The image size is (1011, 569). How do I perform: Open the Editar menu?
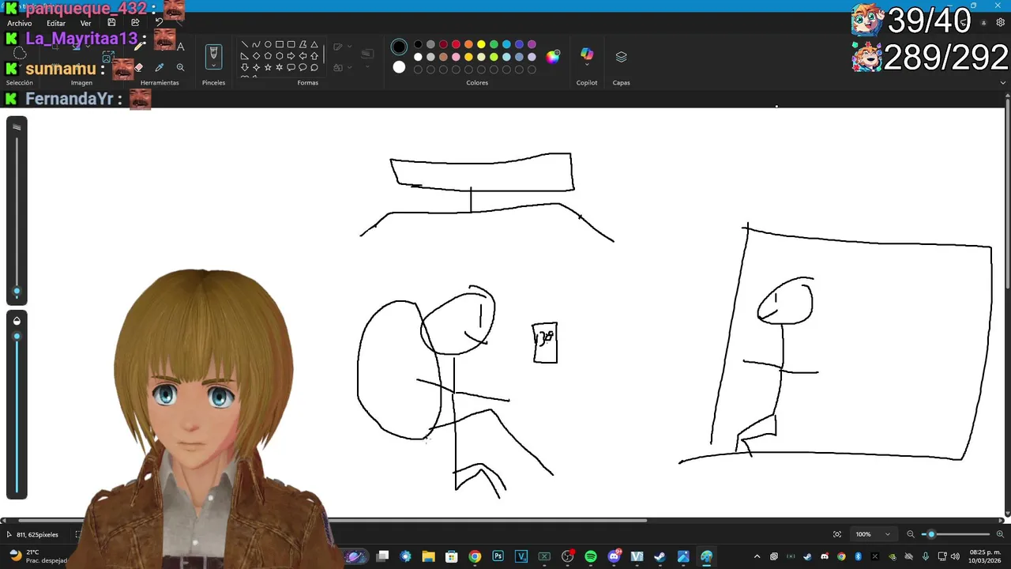pos(56,23)
